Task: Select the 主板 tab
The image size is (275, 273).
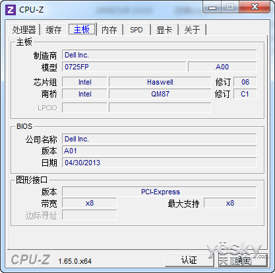Action: pyautogui.click(x=82, y=29)
